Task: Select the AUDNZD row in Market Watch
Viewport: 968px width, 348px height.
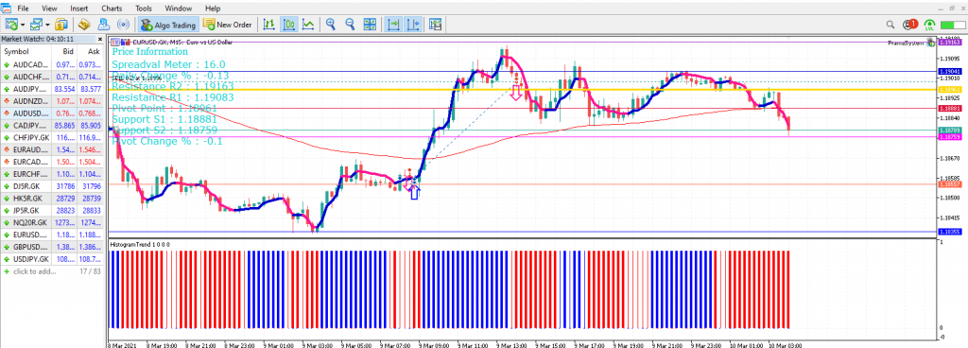Action: [x=53, y=101]
